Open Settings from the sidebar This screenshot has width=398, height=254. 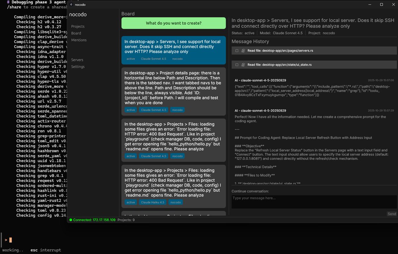click(x=78, y=66)
